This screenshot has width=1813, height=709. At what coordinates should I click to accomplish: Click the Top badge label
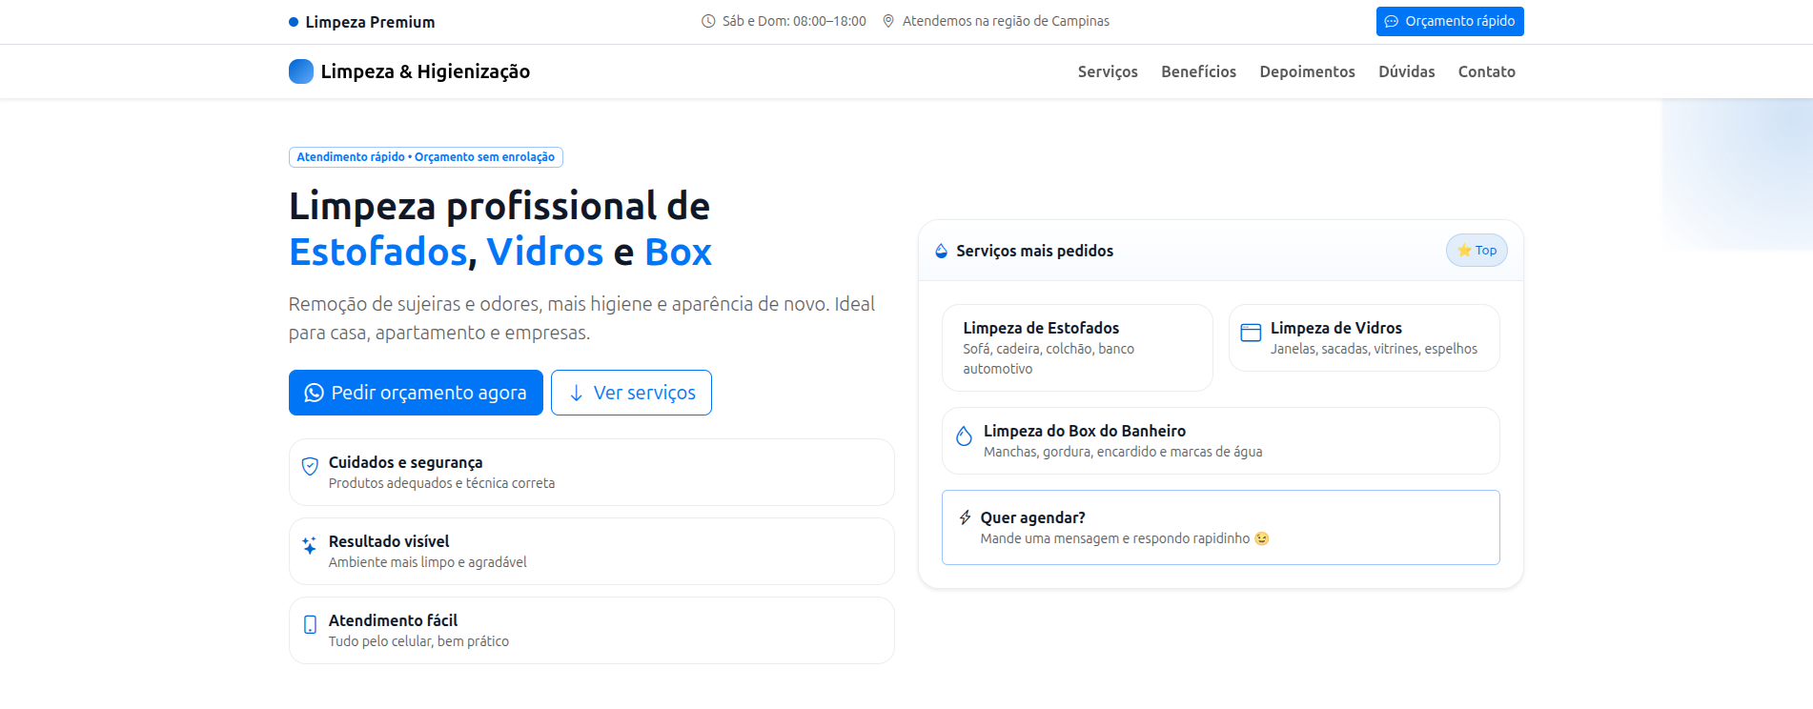(x=1477, y=250)
